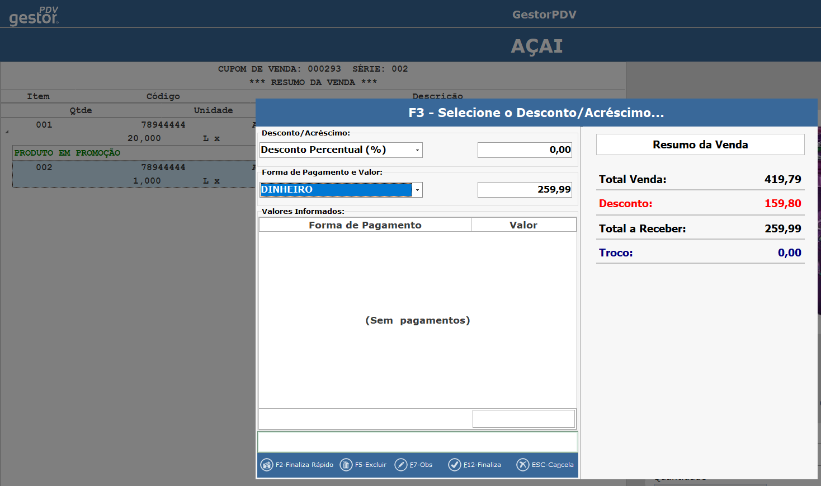Viewport: 821px width, 486px height.
Task: Click the small total box below the payments list
Action: click(x=523, y=419)
